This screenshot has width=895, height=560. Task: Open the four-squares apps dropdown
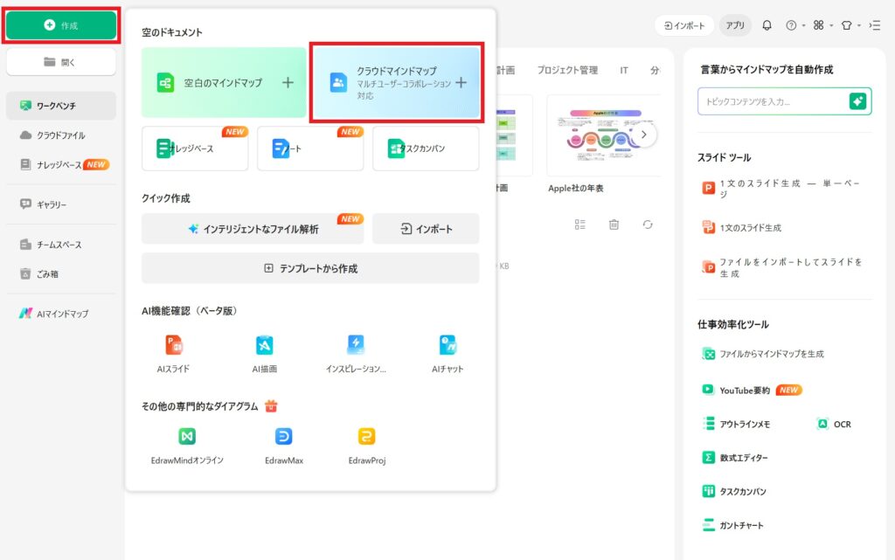[822, 25]
